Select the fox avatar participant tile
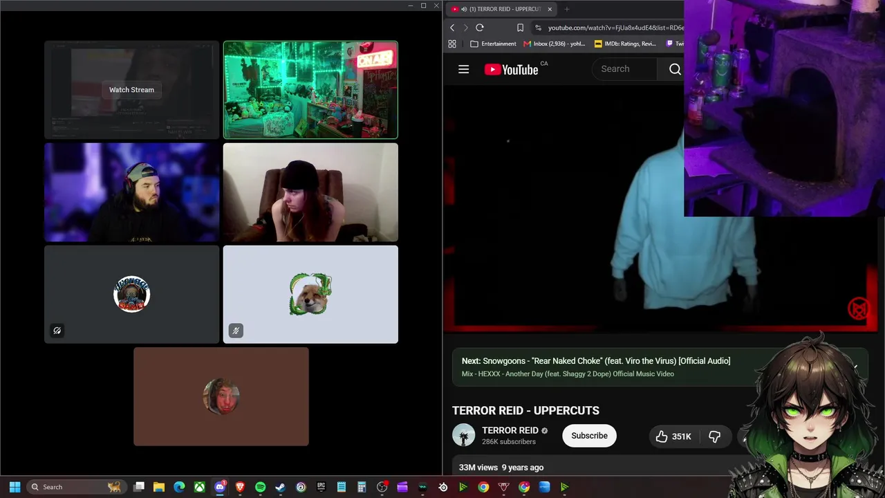 tap(310, 295)
